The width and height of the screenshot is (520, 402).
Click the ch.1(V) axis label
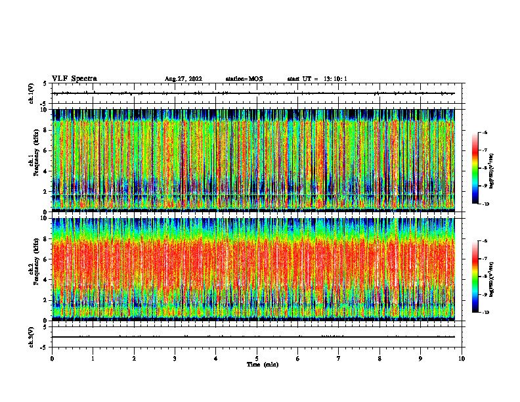tap(31, 93)
